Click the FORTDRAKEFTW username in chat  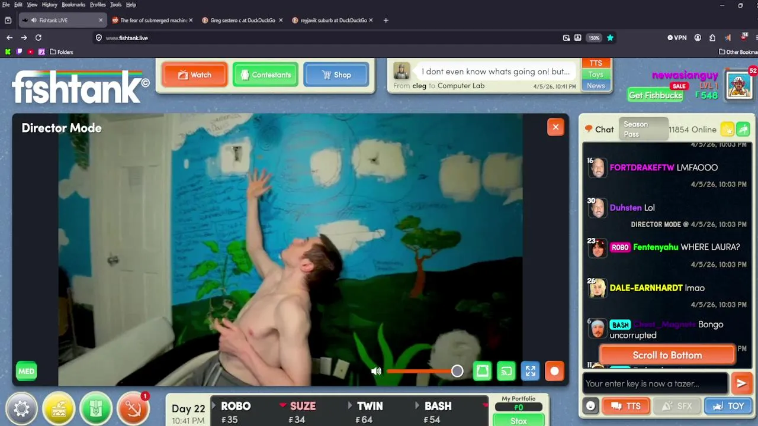tap(642, 167)
